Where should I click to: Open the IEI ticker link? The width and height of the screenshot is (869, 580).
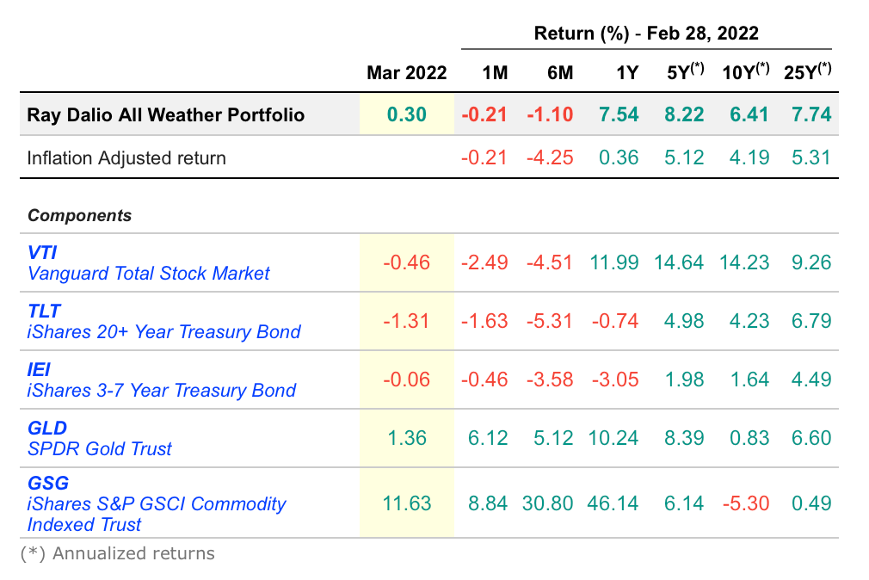coord(39,369)
